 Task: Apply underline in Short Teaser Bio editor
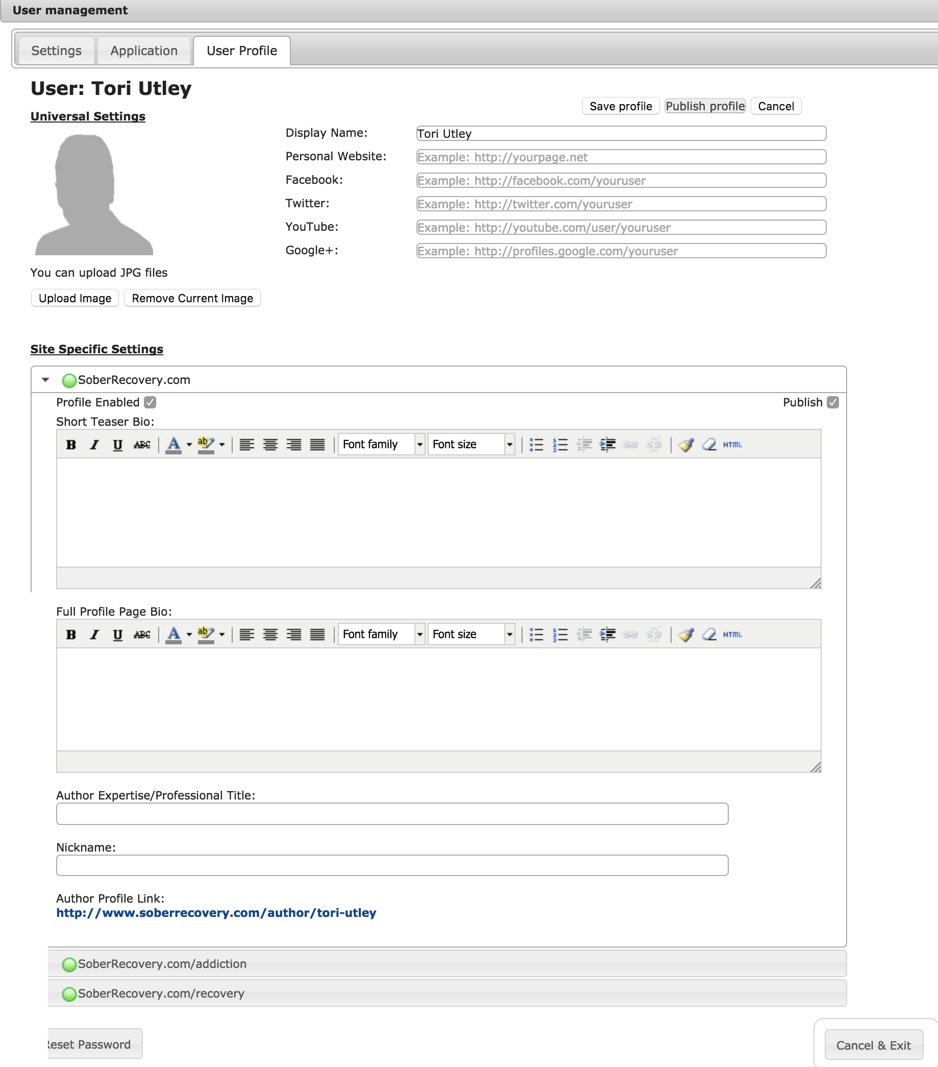tap(118, 445)
